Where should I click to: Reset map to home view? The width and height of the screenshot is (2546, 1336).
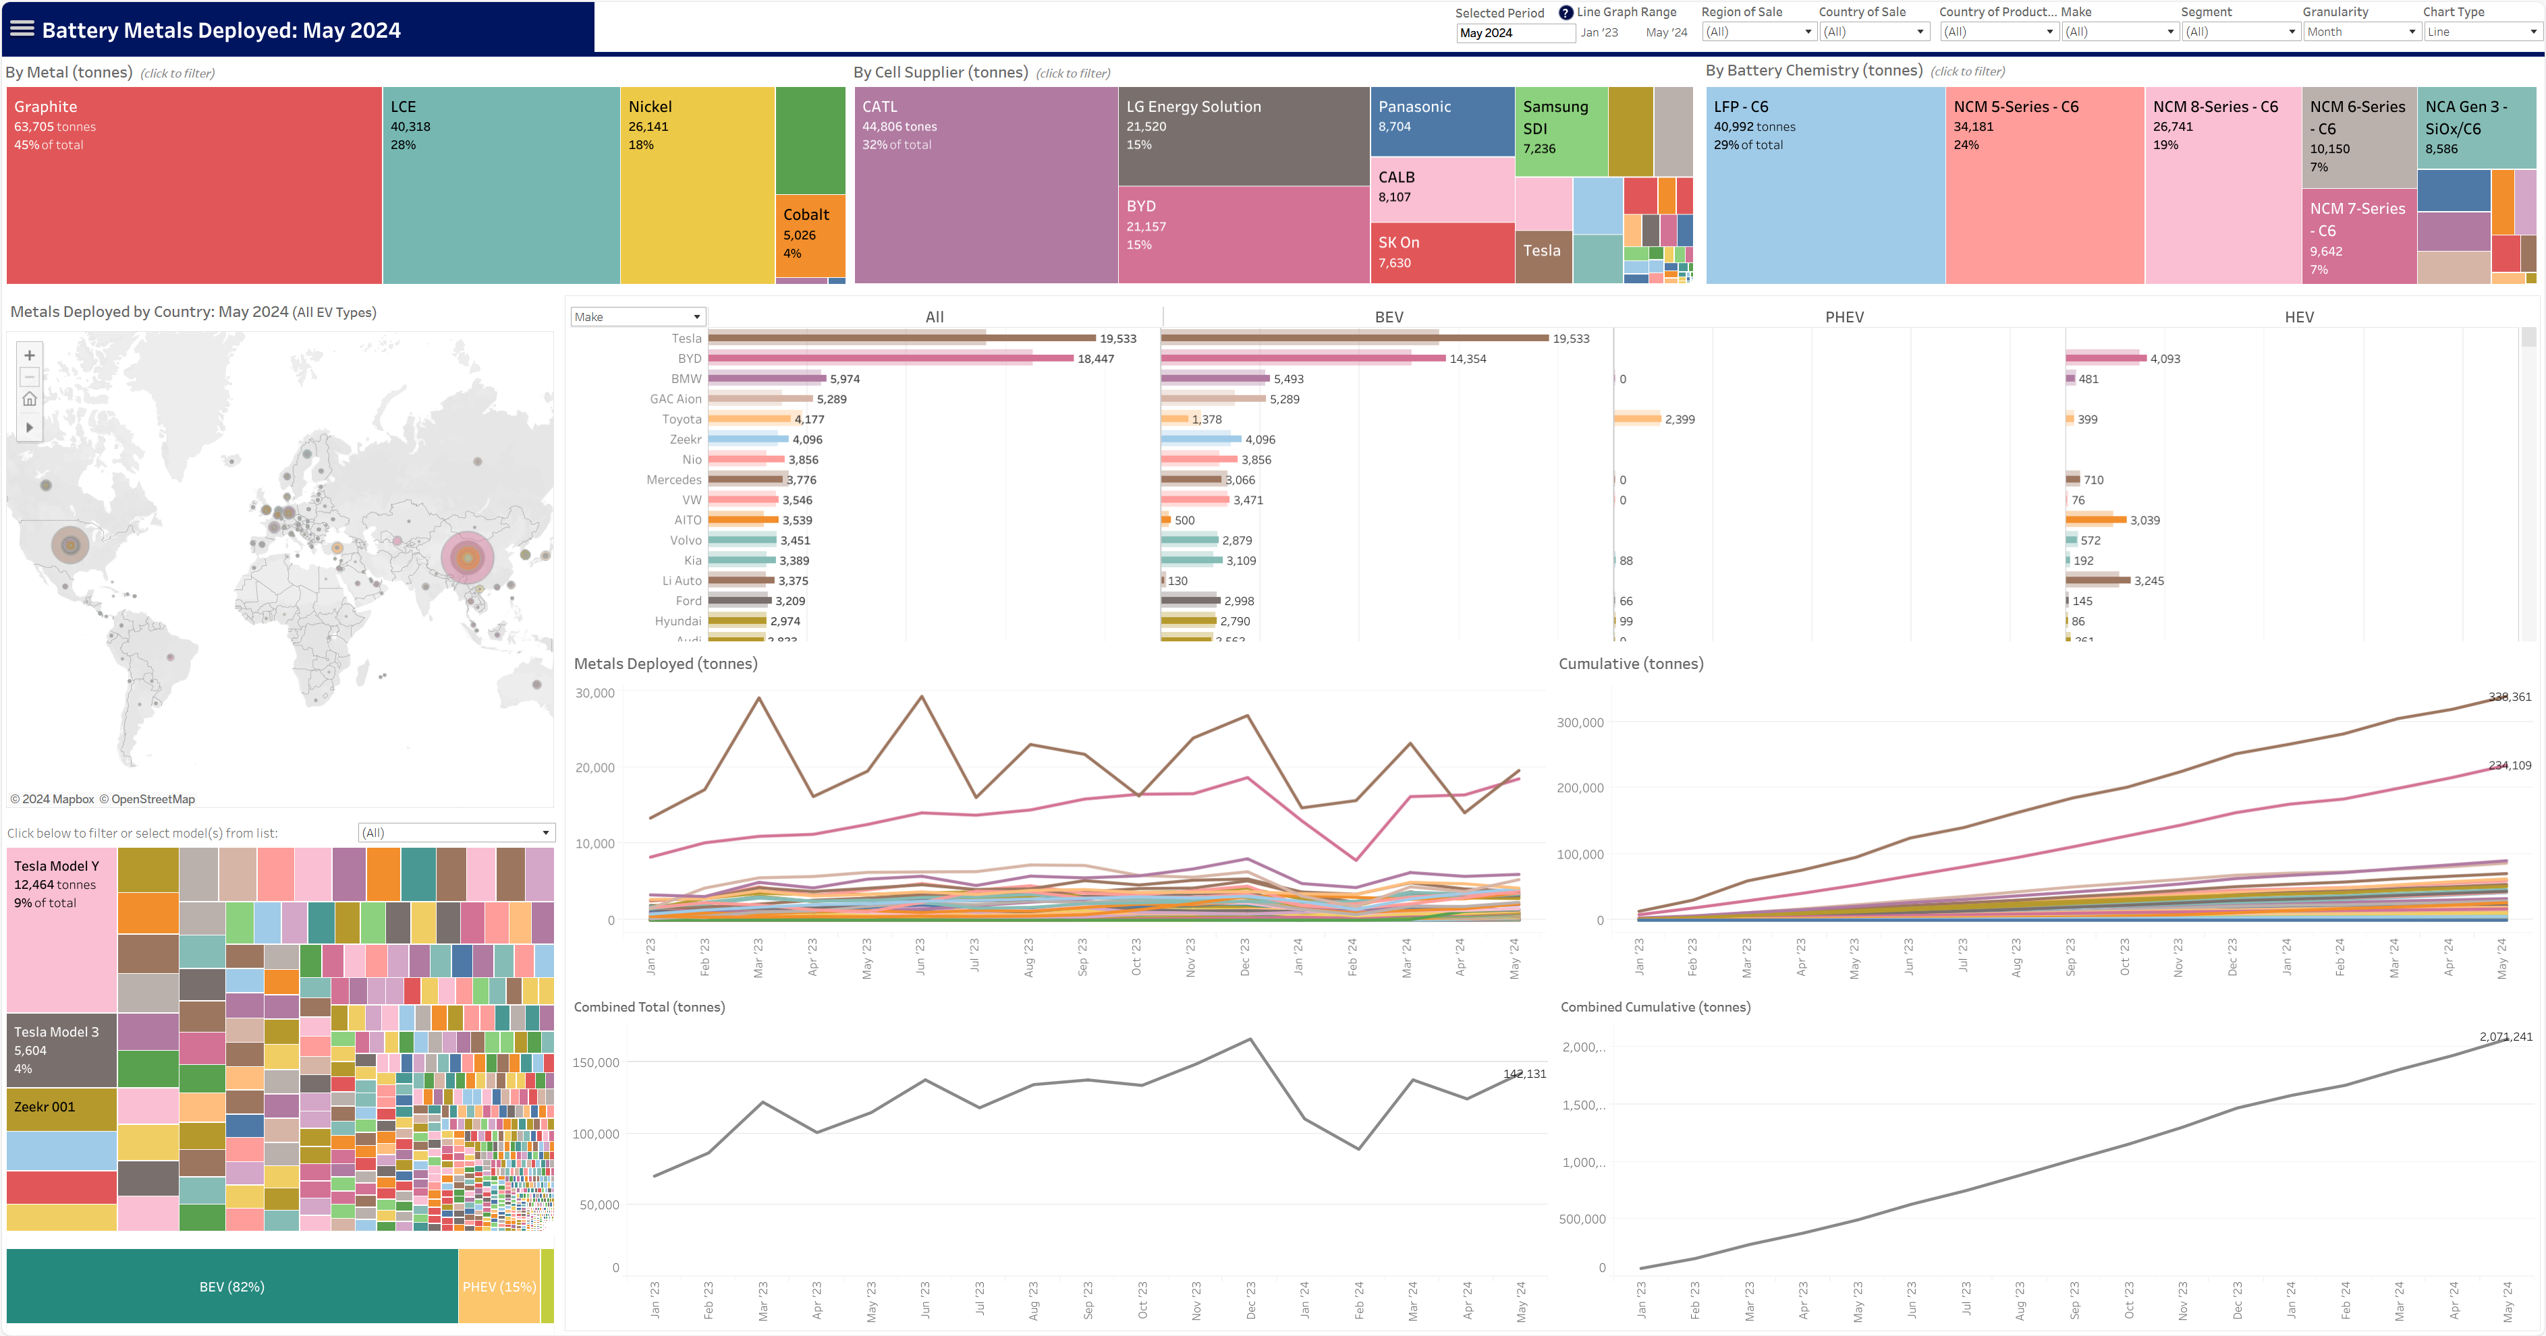[x=30, y=399]
